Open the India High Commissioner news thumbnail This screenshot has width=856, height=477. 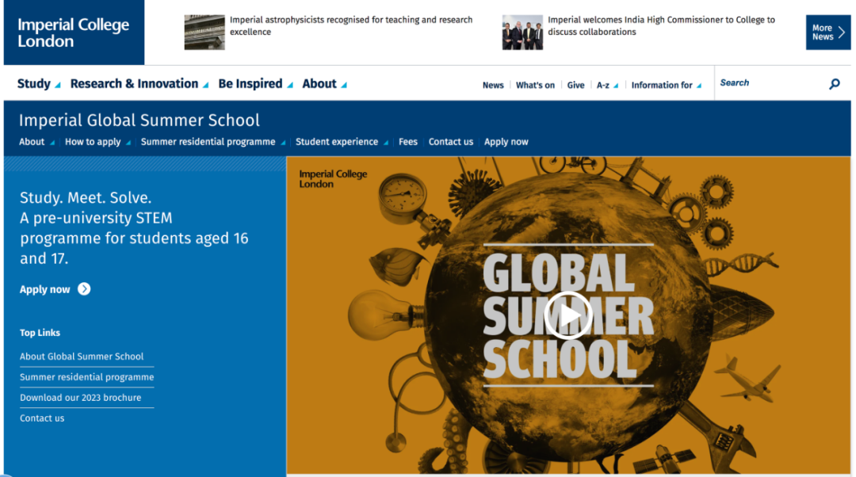[522, 32]
